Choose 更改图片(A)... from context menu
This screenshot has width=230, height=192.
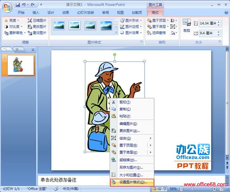132,131
